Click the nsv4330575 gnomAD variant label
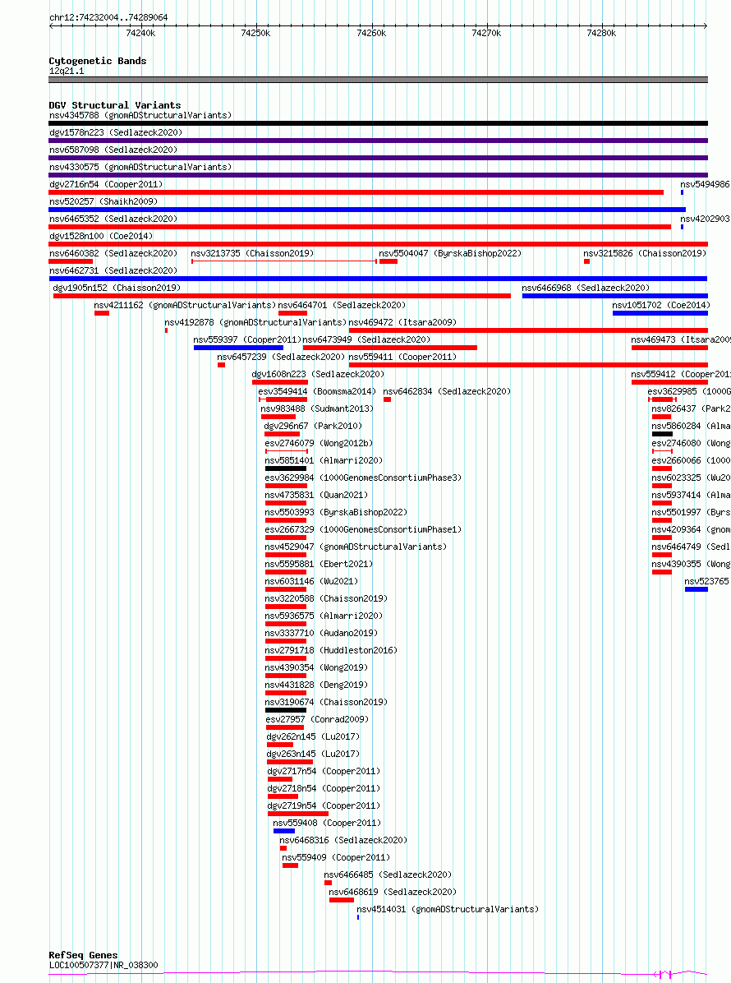 click(140, 168)
